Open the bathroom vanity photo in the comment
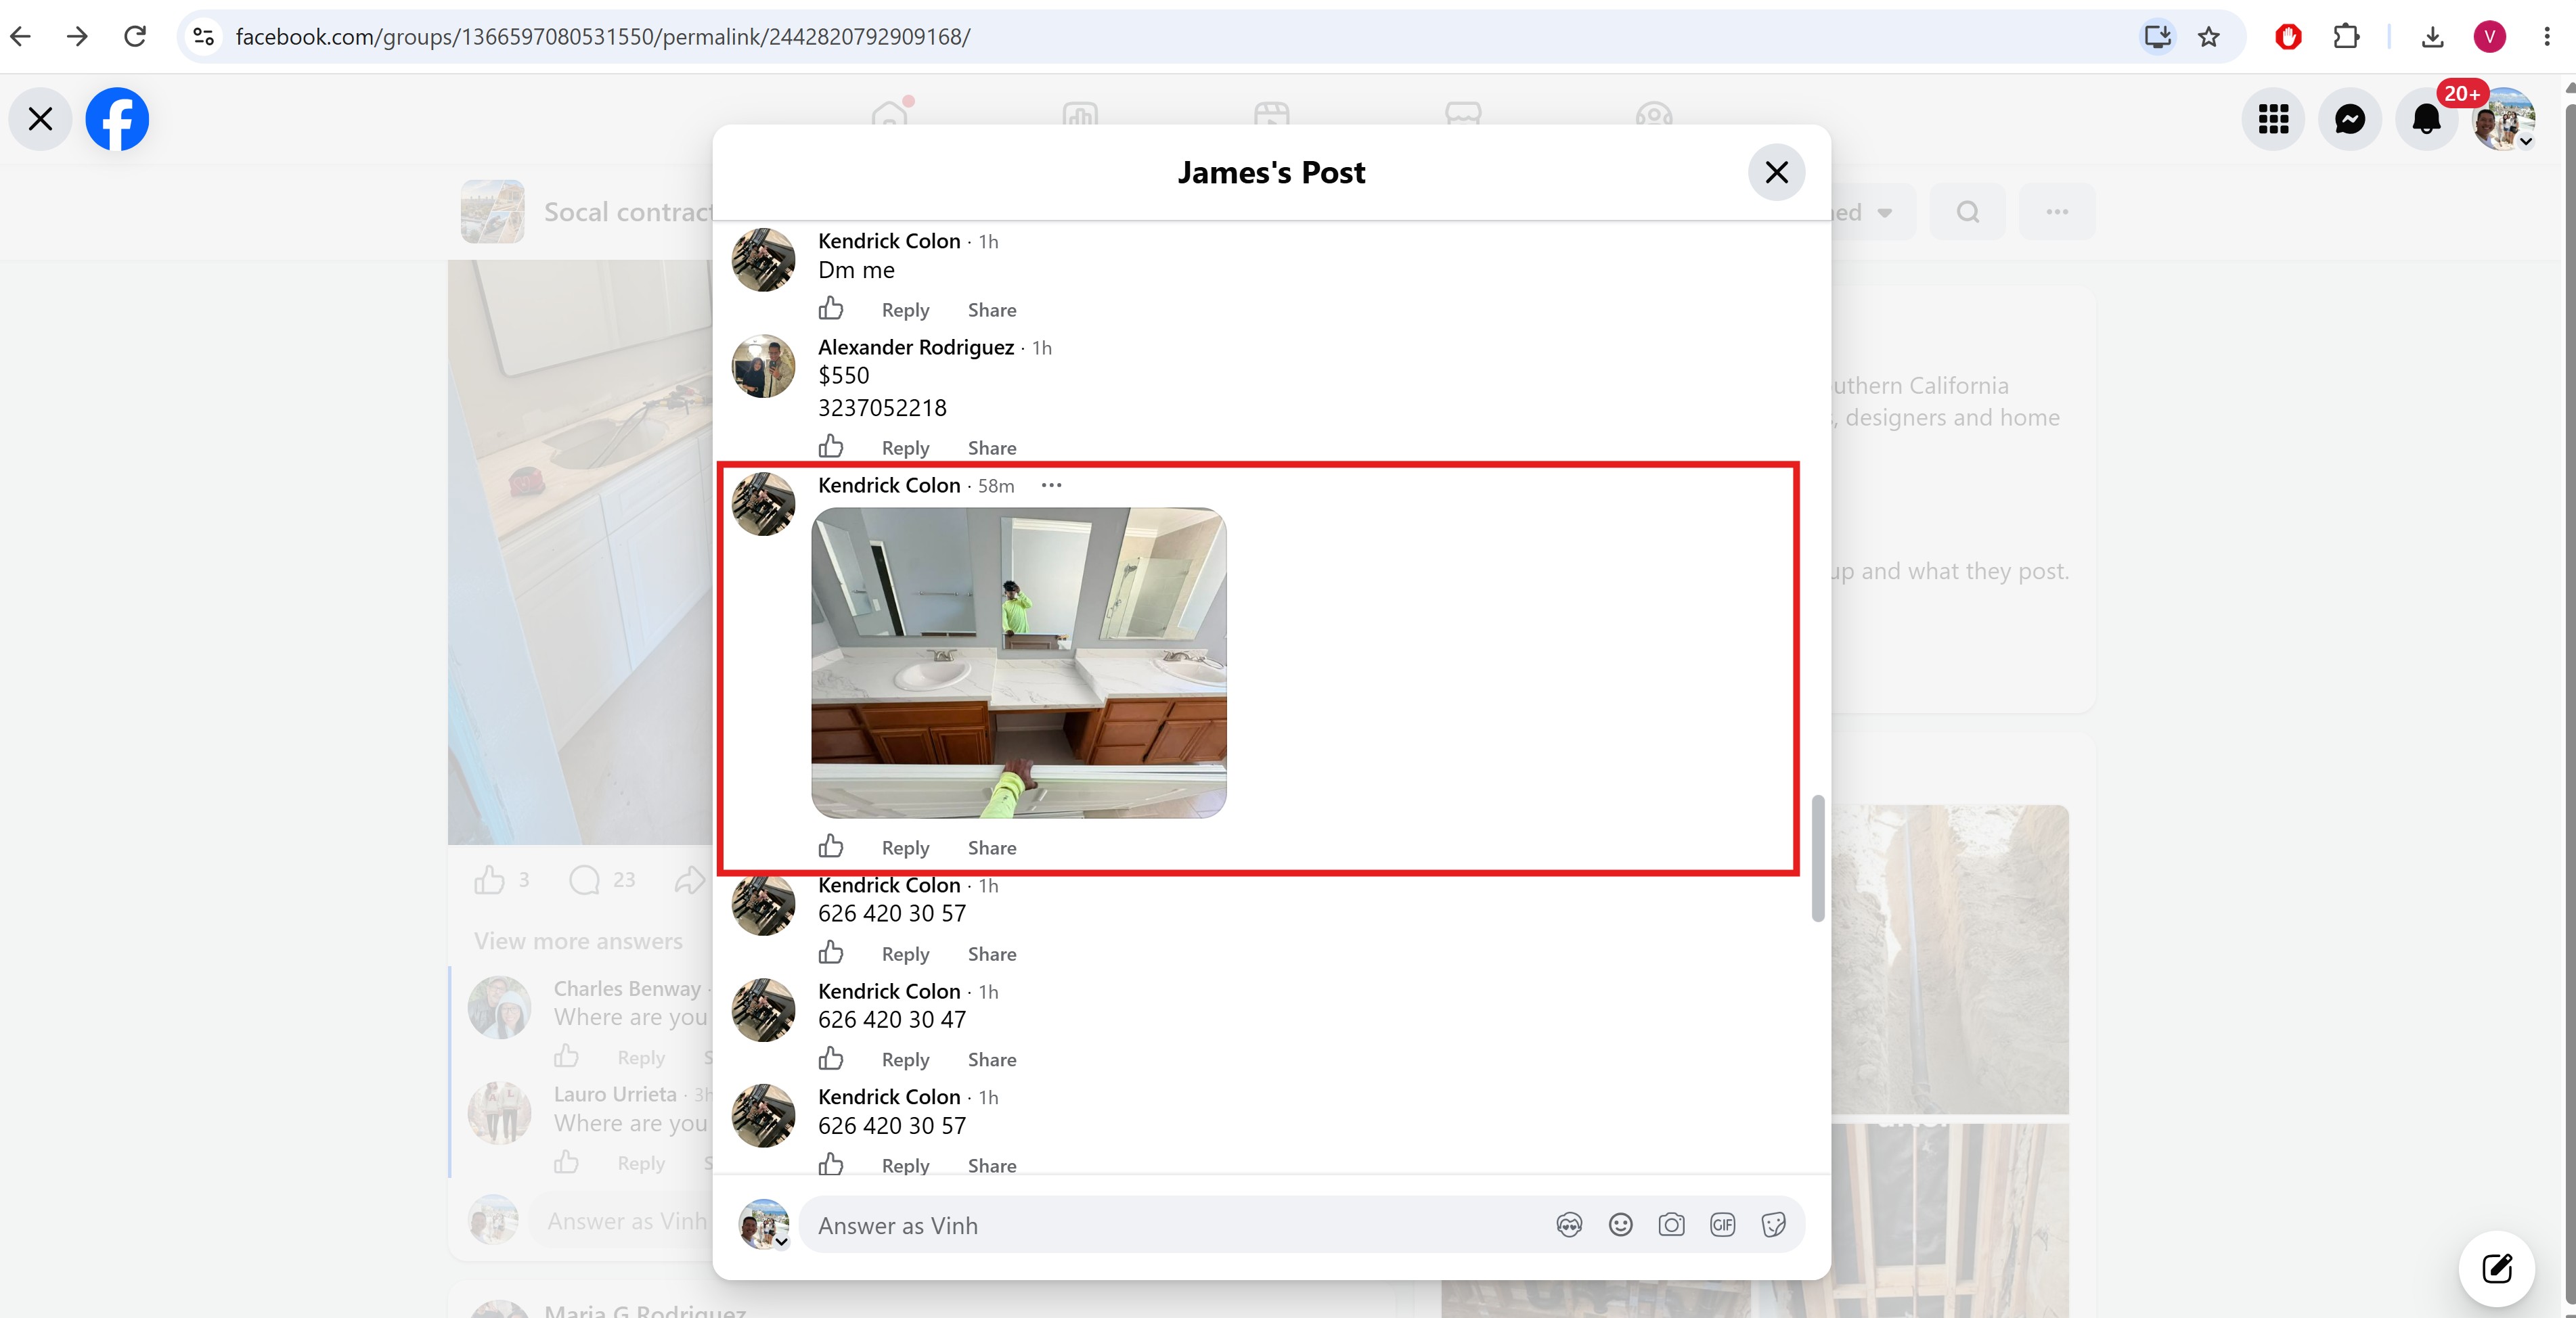2576x1318 pixels. [x=1018, y=662]
